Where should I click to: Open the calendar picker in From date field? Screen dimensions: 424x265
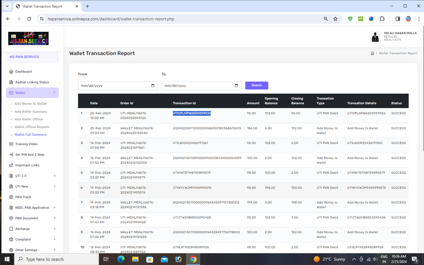pyautogui.click(x=153, y=86)
